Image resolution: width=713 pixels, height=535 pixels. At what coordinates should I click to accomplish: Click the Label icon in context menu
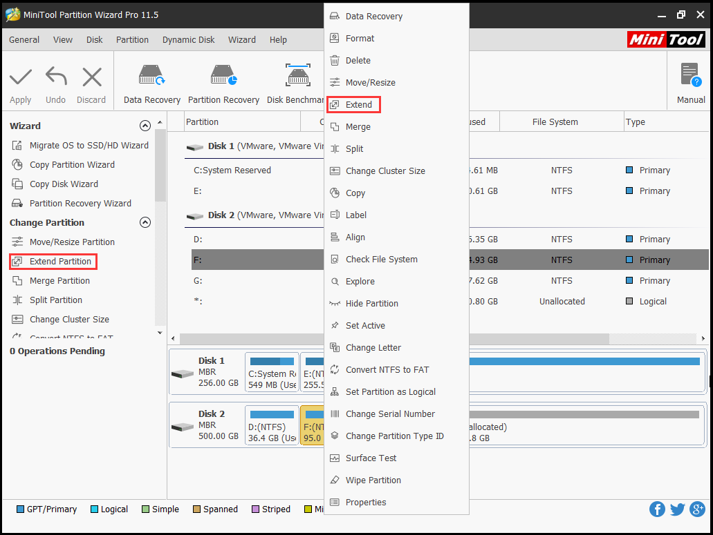coord(335,215)
